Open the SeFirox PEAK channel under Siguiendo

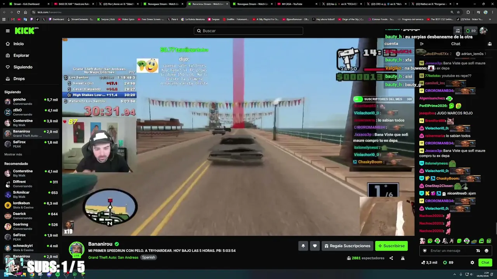tap(31, 144)
